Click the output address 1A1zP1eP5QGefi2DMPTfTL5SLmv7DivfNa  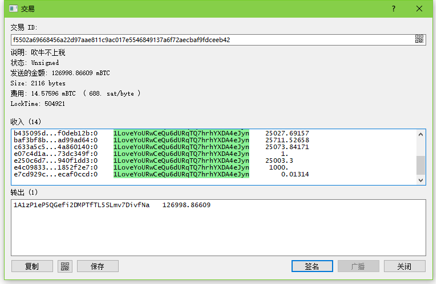click(82, 205)
